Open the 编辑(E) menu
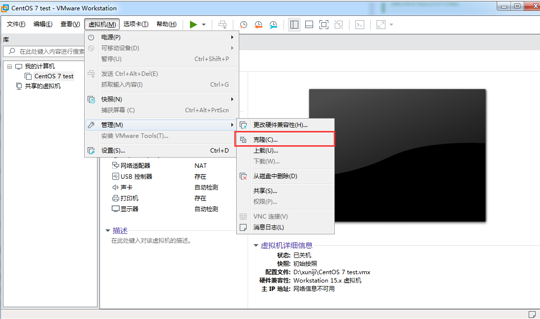Viewport: 540px width, 319px height. (43, 24)
